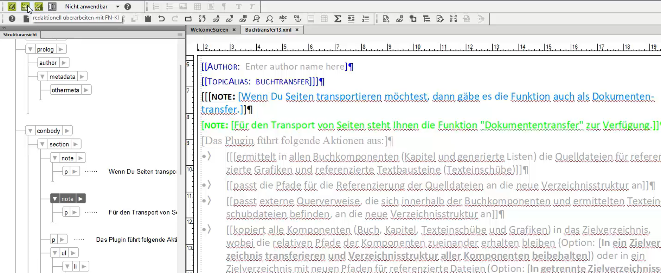
Task: Select the p element under highlighted note
Action: [66, 212]
